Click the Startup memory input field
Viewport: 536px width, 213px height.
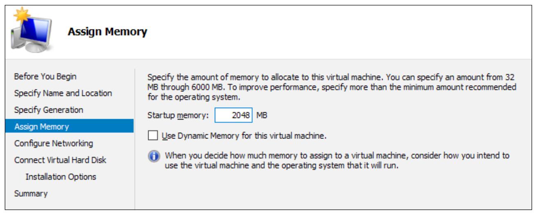(x=234, y=116)
